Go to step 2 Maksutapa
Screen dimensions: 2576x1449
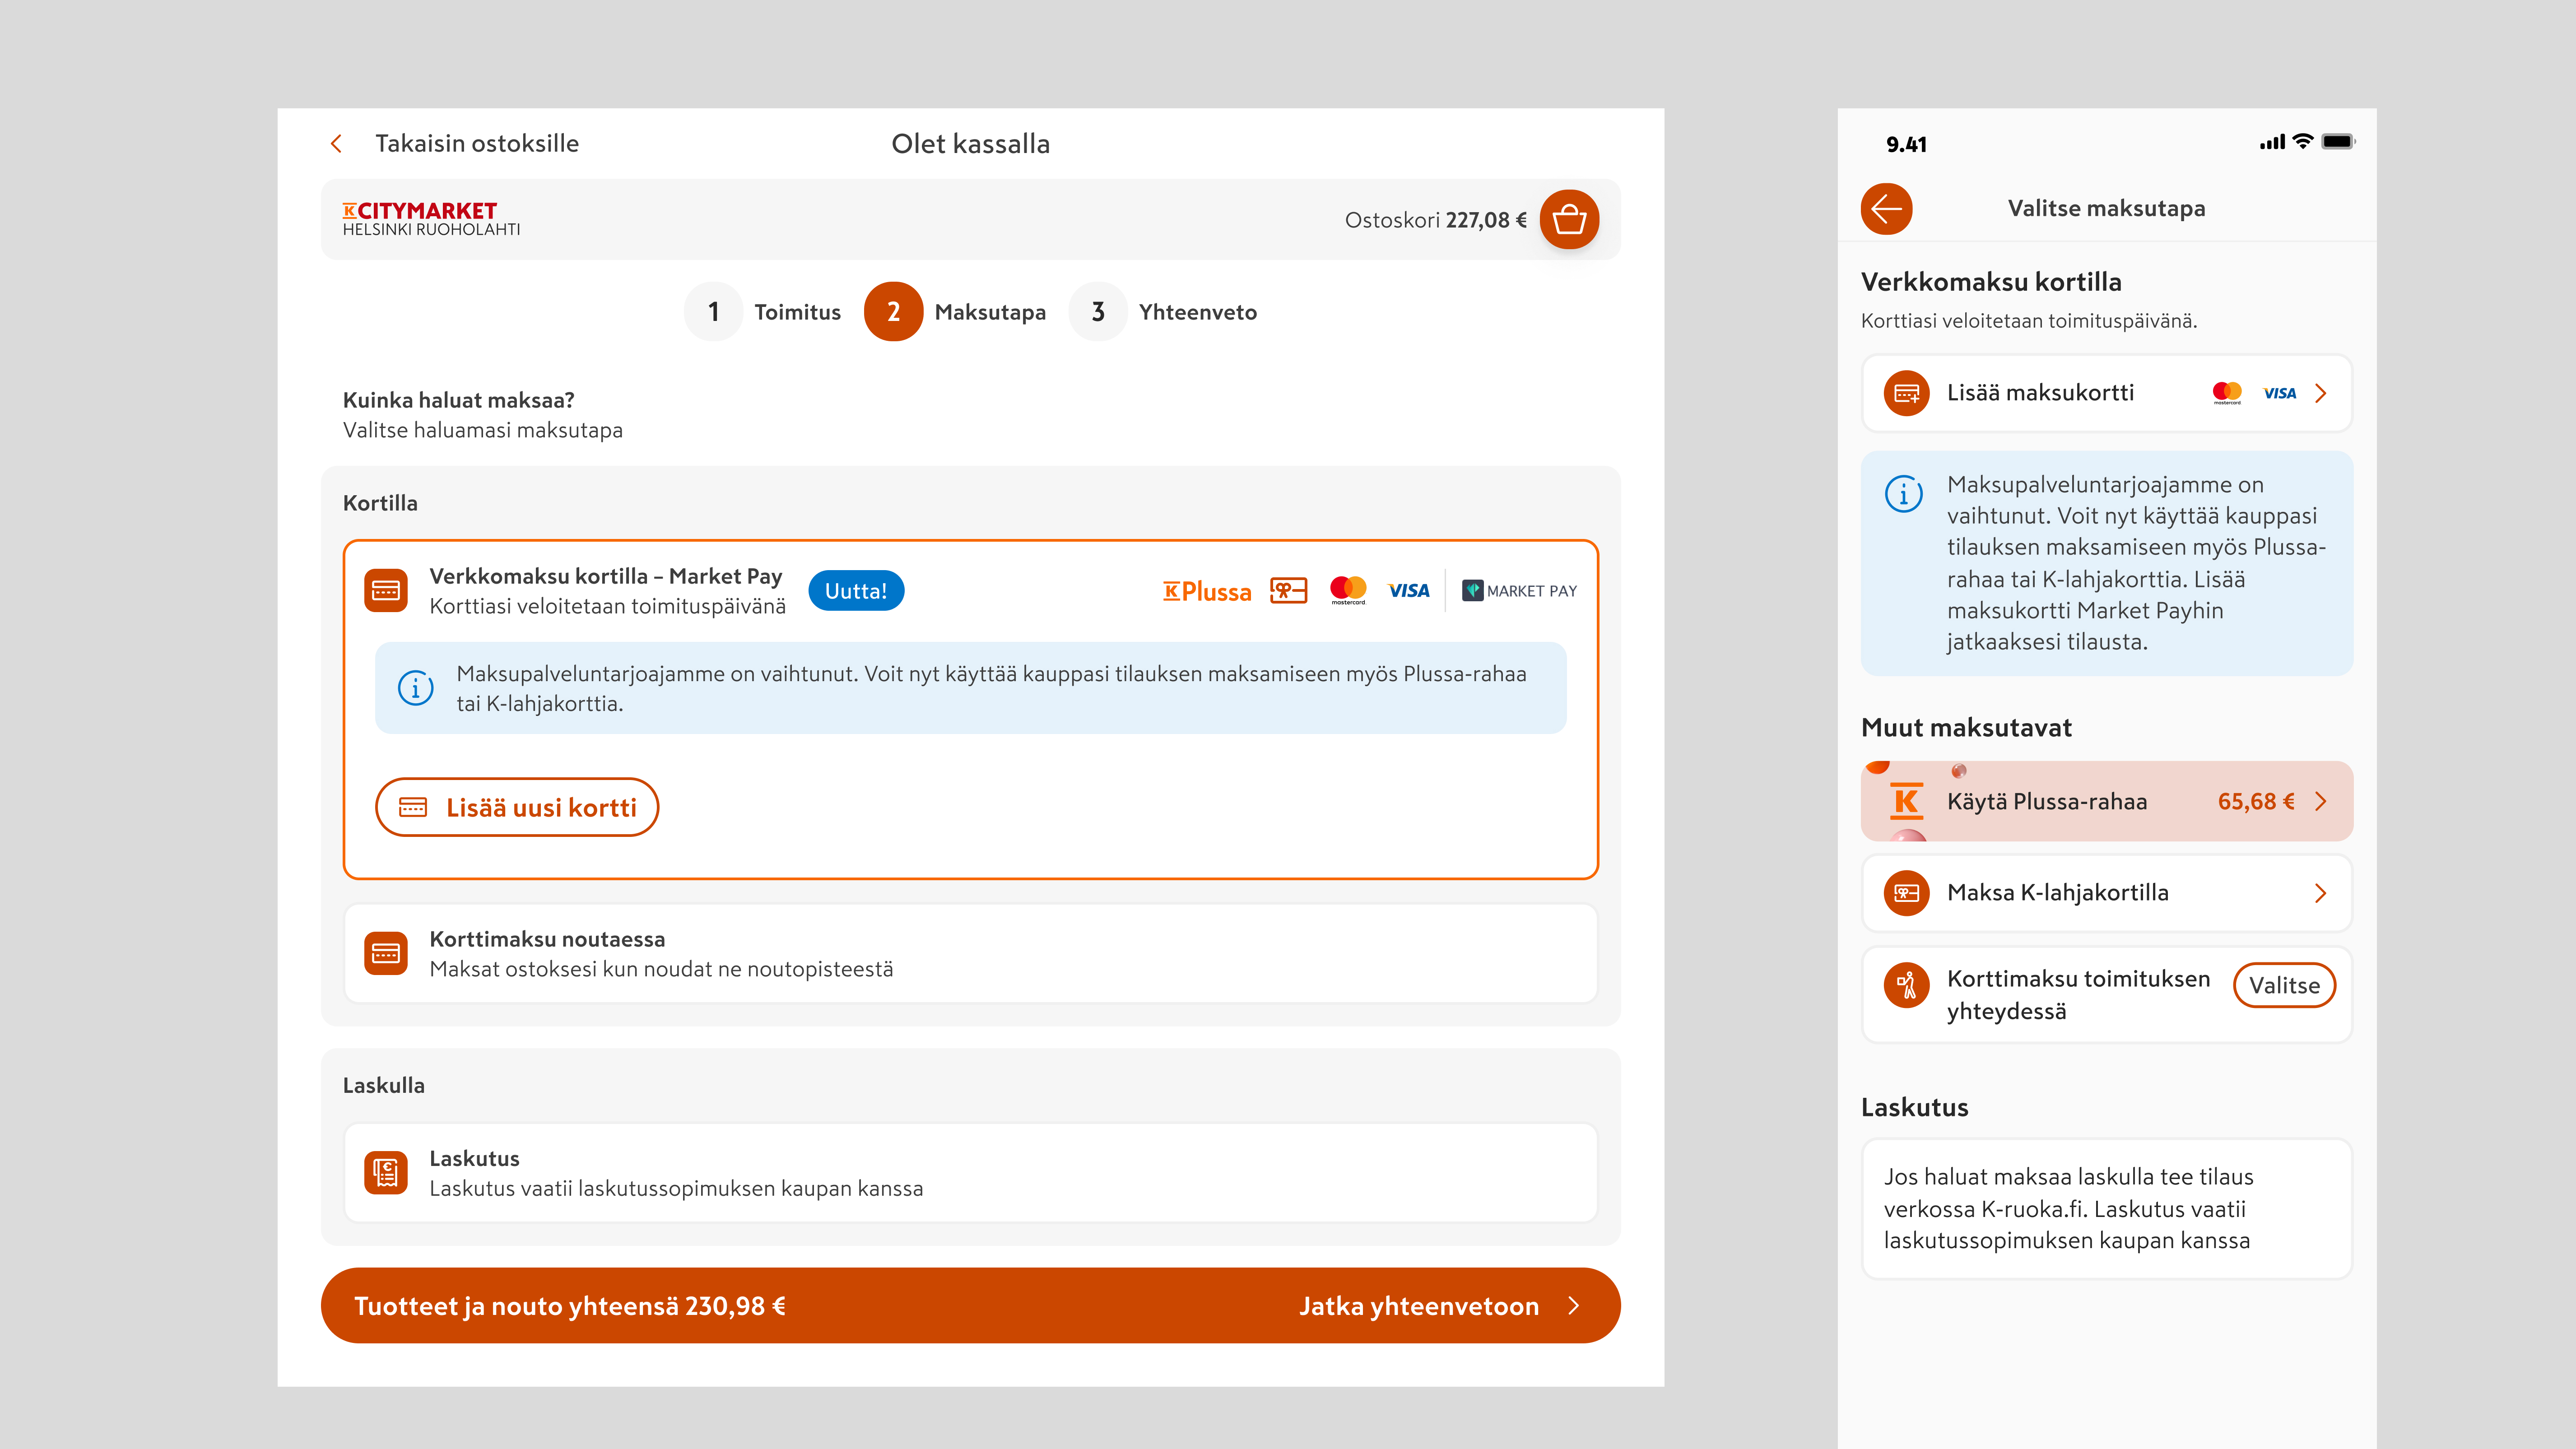(955, 312)
